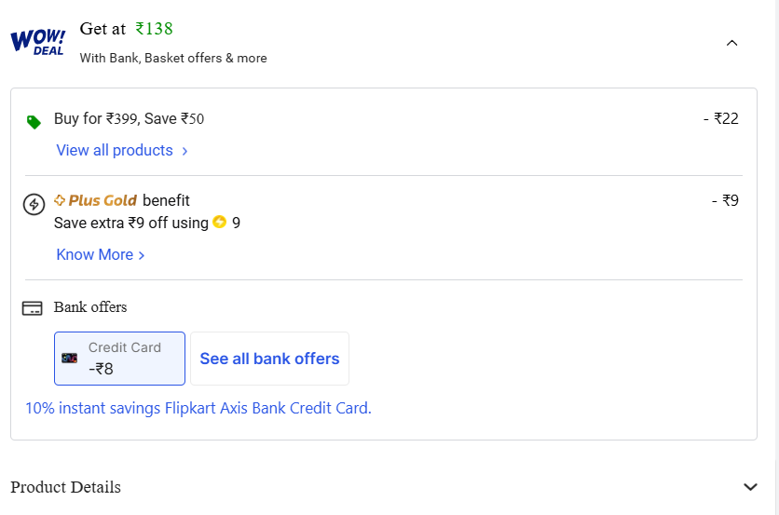Collapse the WOW Deal offers section
The height and width of the screenshot is (515, 779).
731,43
